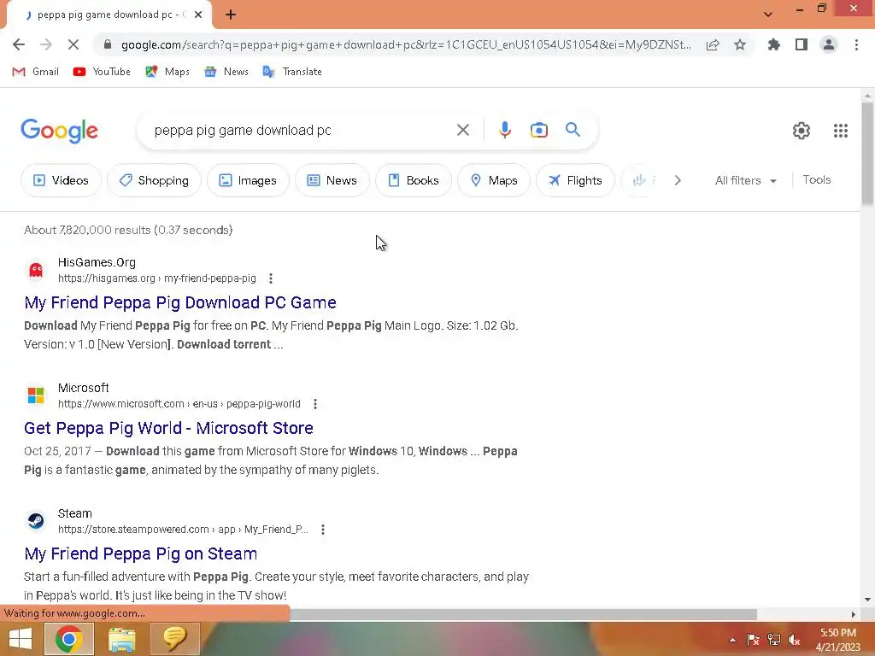Switch to News results filter
The width and height of the screenshot is (875, 656).
click(x=332, y=180)
